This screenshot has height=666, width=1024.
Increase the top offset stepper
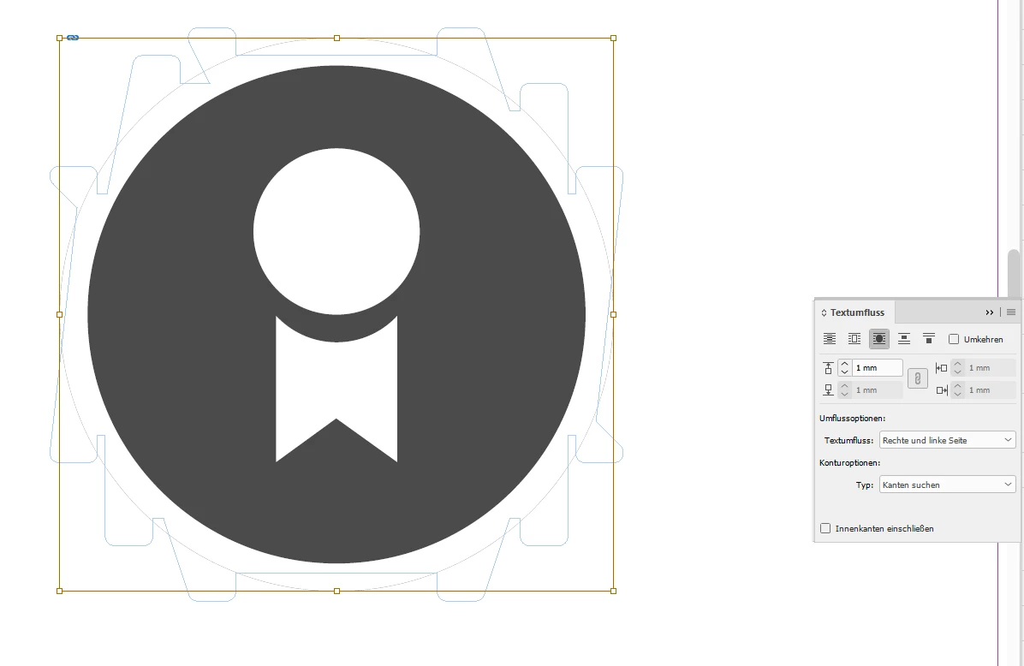(x=844, y=364)
